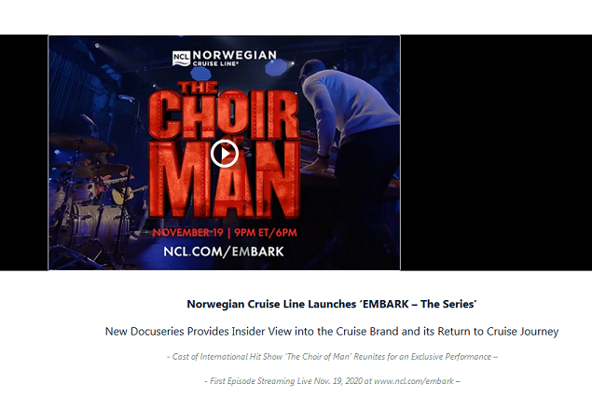This screenshot has height=397, width=592.
Task: Click the drum kit in the video frame
Action: pyautogui.click(x=89, y=204)
